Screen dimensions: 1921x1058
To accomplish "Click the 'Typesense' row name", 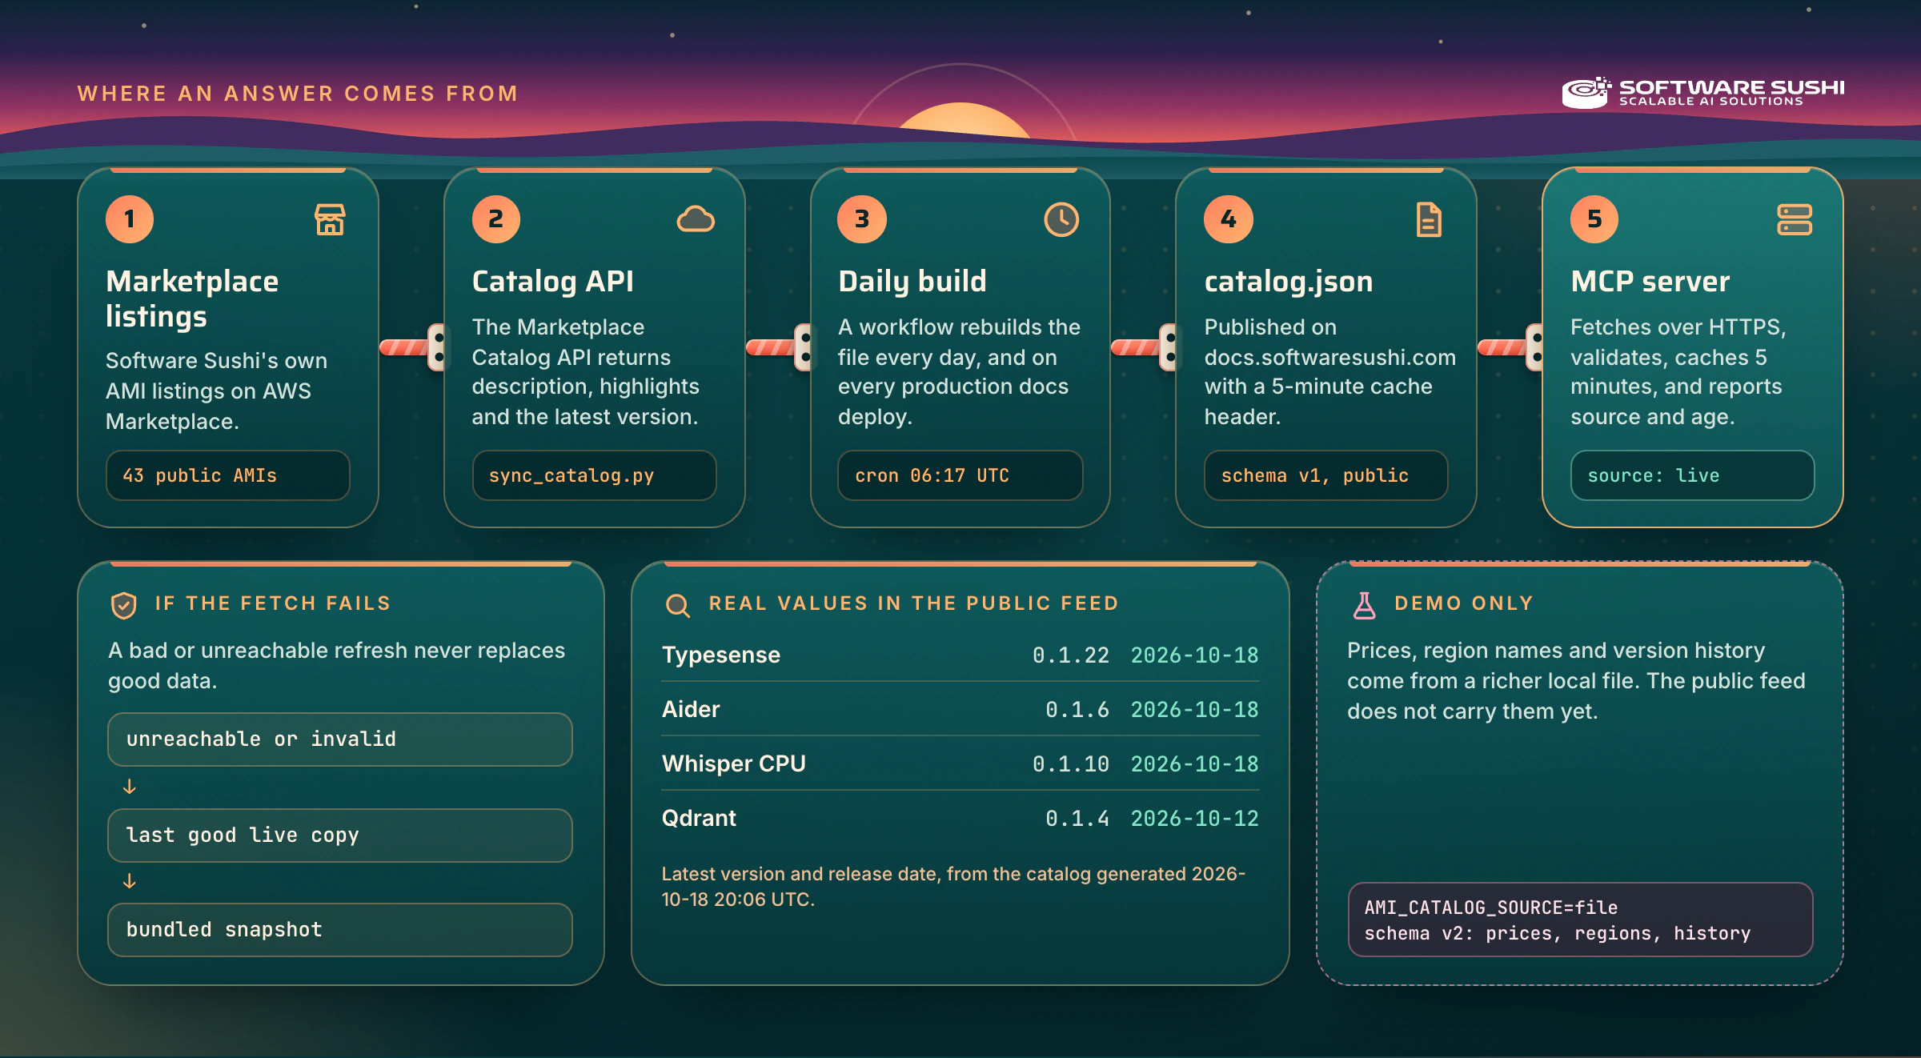I will coord(721,655).
